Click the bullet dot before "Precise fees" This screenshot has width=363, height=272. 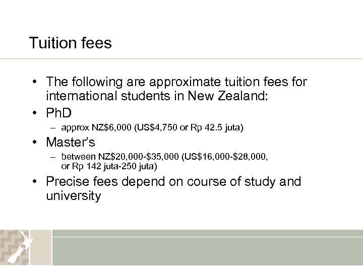32,182
